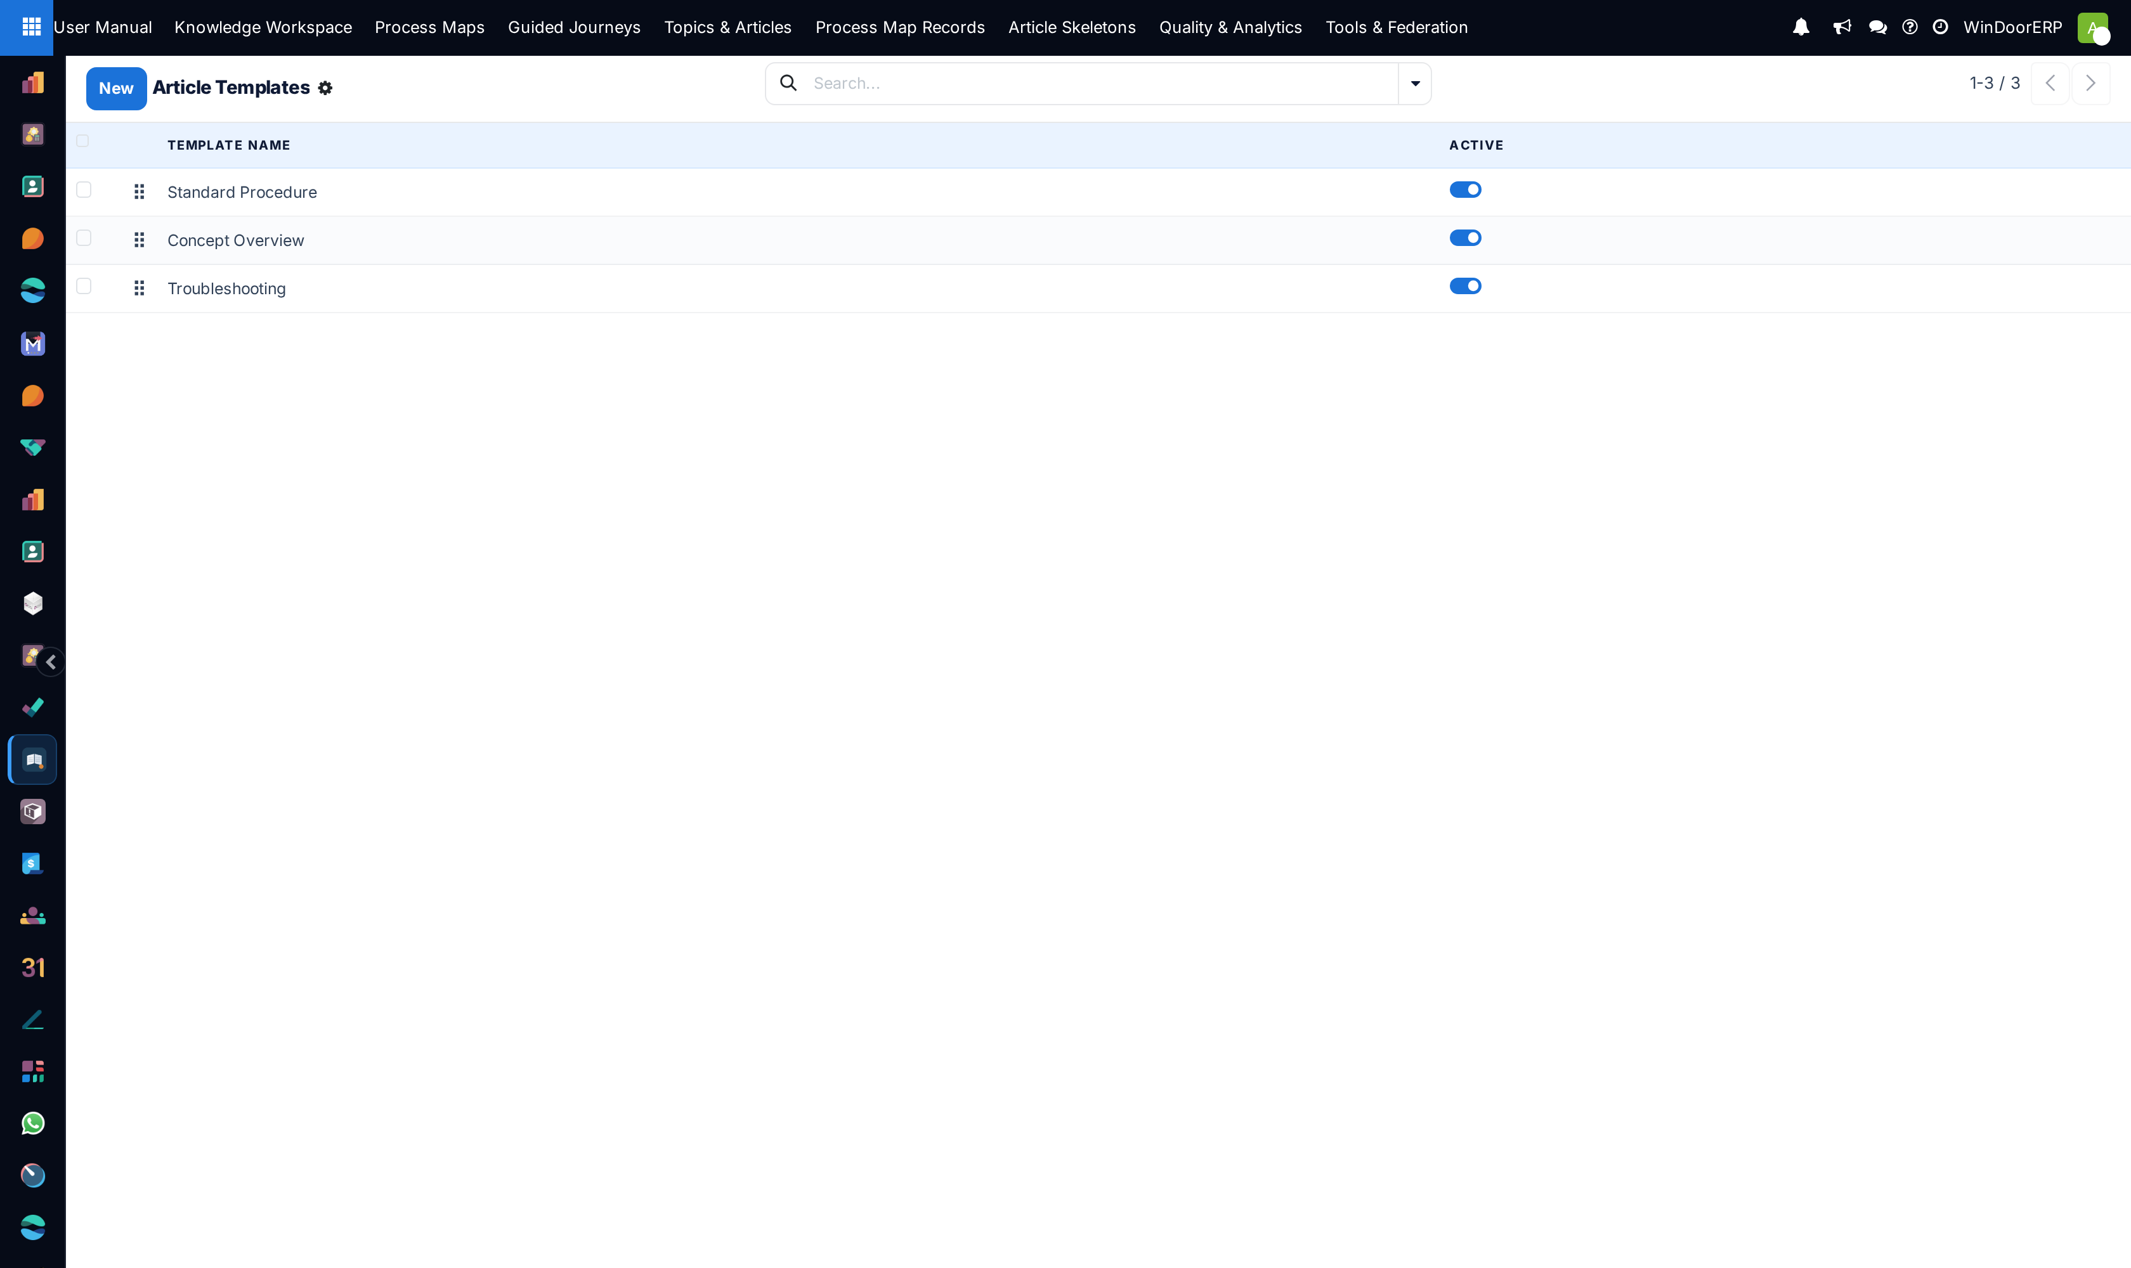Open the chat conversations icon
This screenshot has width=2131, height=1268.
[1877, 27]
